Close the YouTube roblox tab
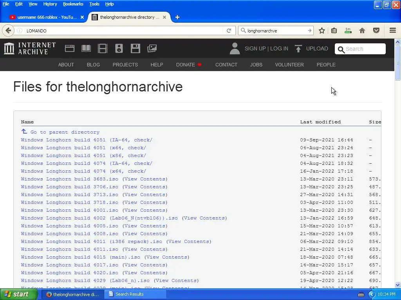 pyautogui.click(x=82, y=17)
